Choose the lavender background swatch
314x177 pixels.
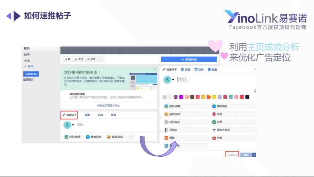[x=220, y=97]
